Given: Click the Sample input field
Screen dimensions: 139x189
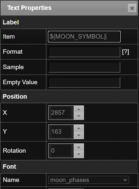Looking at the screenshot, I should tap(84, 67).
